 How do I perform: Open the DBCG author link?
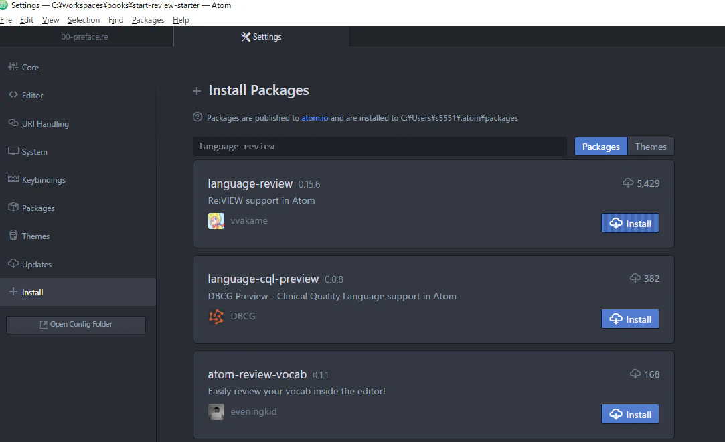pyautogui.click(x=243, y=316)
